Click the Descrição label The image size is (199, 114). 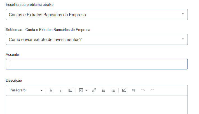coord(14,81)
